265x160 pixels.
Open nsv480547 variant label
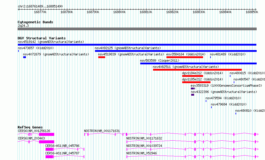click(x=249, y=79)
